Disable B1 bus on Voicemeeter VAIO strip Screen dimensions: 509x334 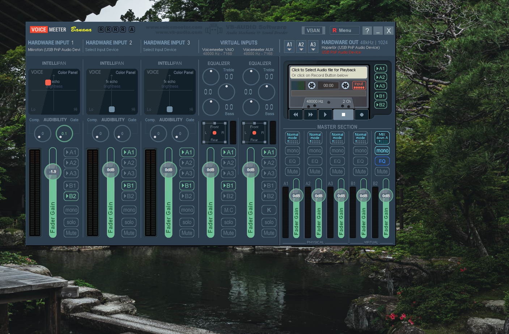click(x=229, y=186)
